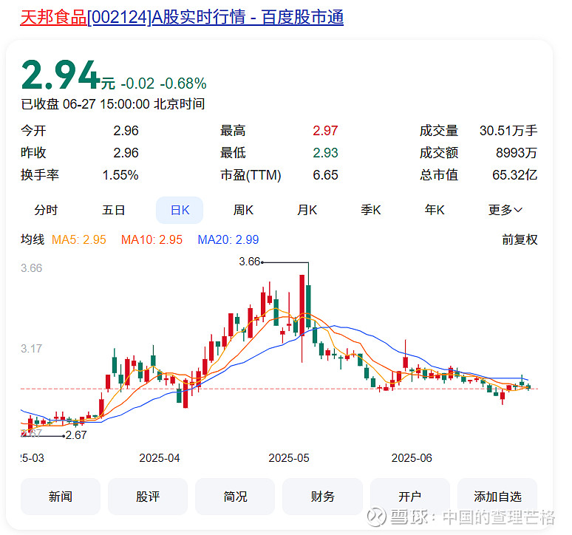The width and height of the screenshot is (572, 535).
Task: Click the 成交量 value 30.51万手
Action: click(x=508, y=131)
